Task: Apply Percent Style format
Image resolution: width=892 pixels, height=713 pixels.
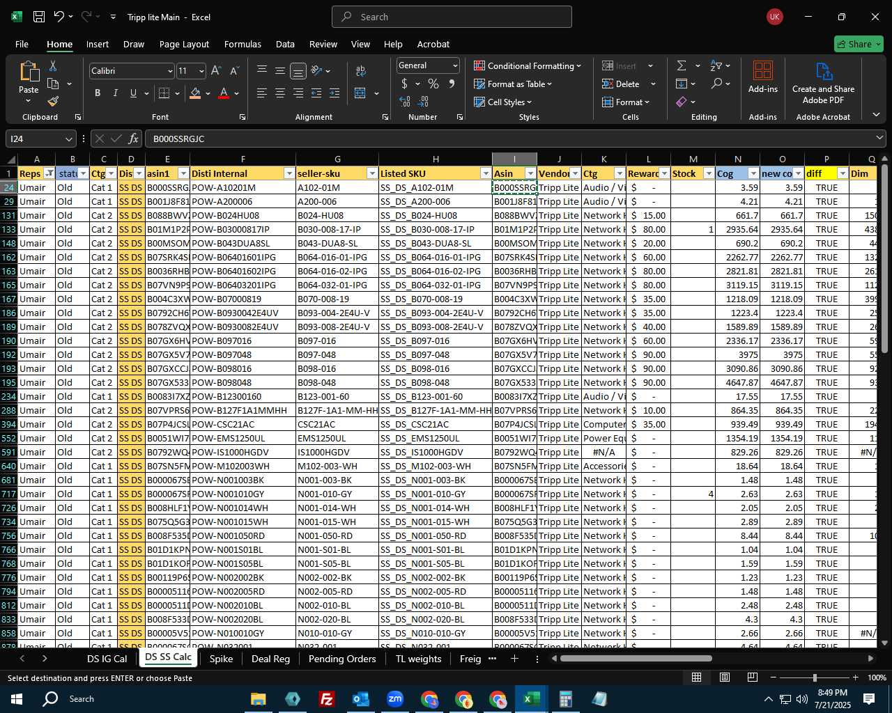Action: click(433, 84)
